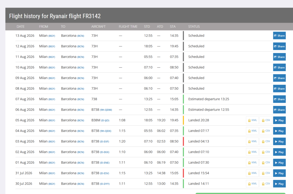Play the 05 Aug 2026 flight

click(x=279, y=120)
